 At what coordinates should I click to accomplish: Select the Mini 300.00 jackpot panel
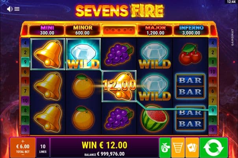coord(47,30)
